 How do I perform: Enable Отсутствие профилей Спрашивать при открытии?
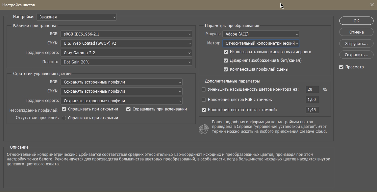point(64,118)
